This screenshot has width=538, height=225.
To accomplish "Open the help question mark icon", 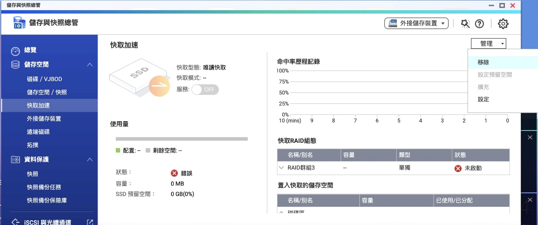I will click(479, 24).
